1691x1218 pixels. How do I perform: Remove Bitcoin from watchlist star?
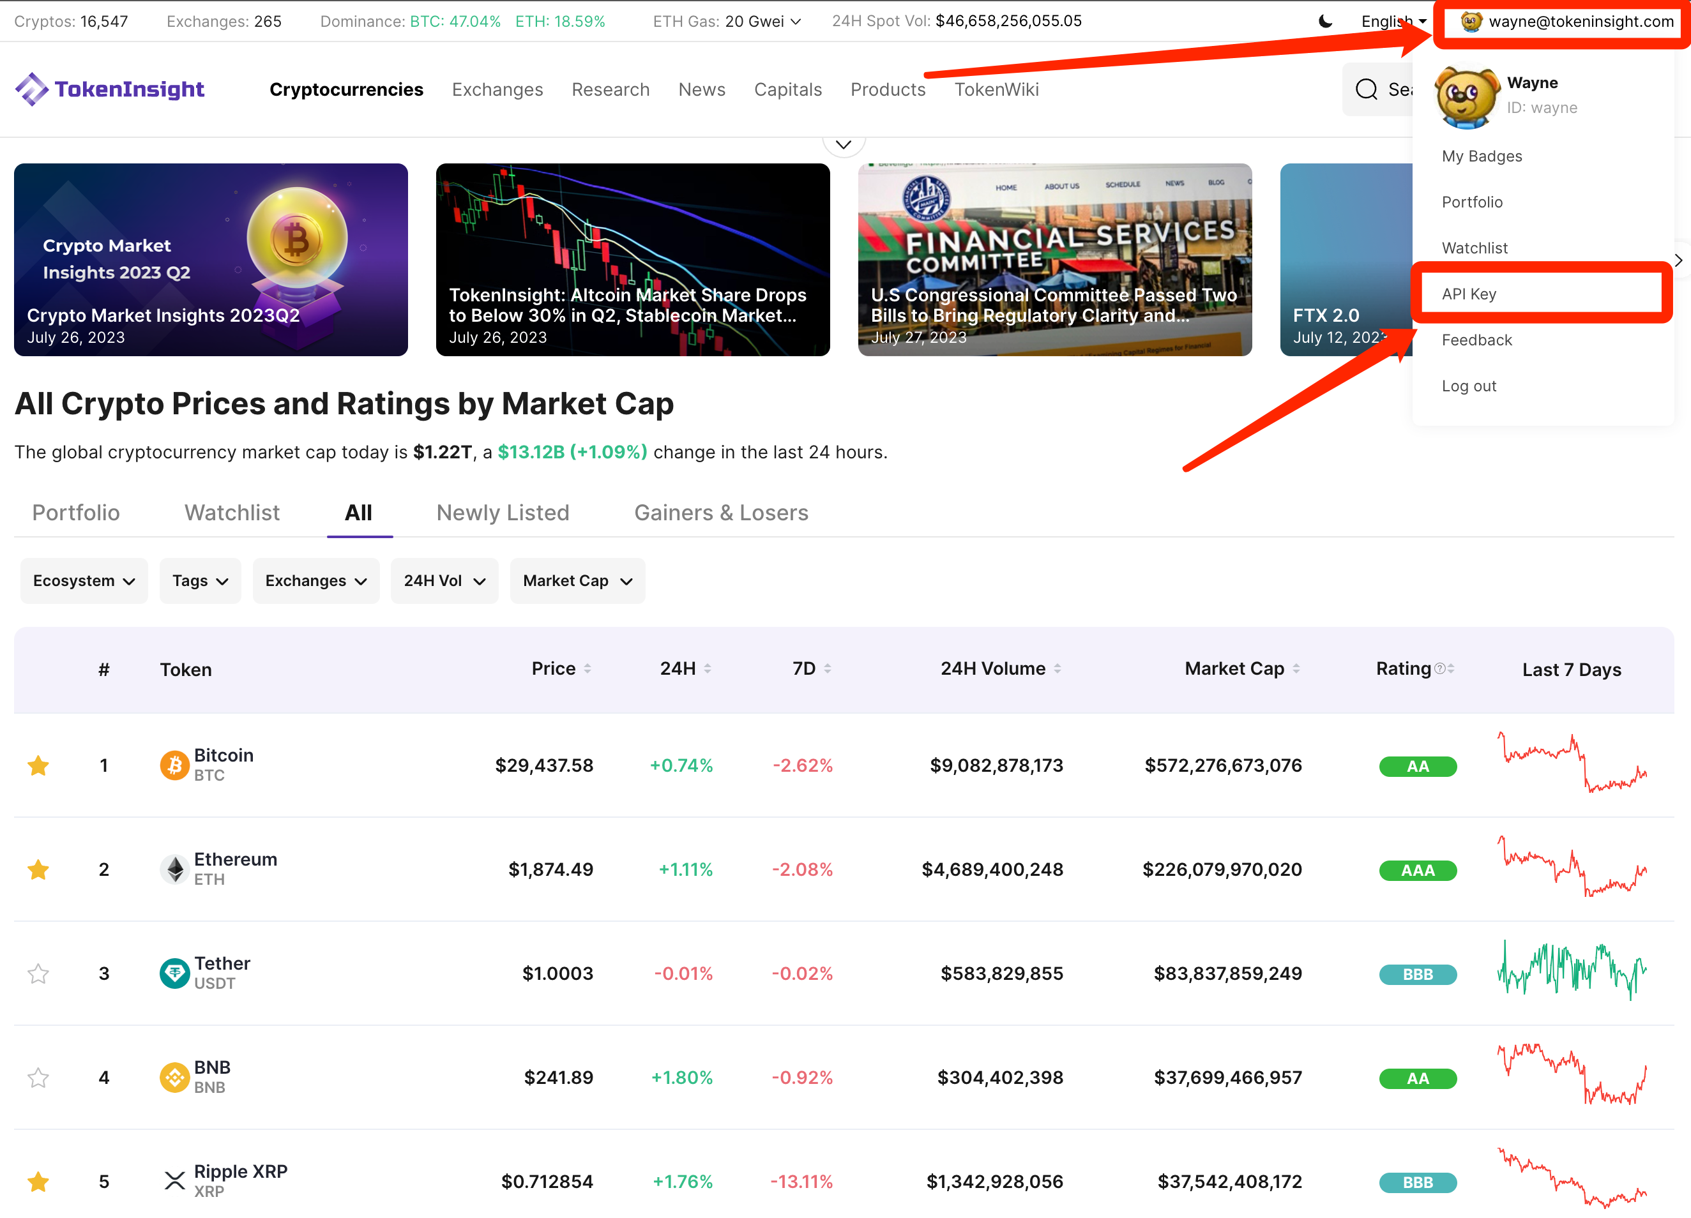(x=38, y=765)
